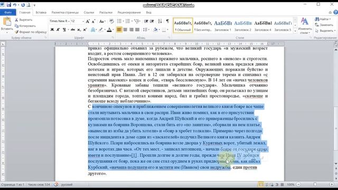338x190 pixels.
Task: Open Изменить стили menu
Action: click(x=305, y=26)
